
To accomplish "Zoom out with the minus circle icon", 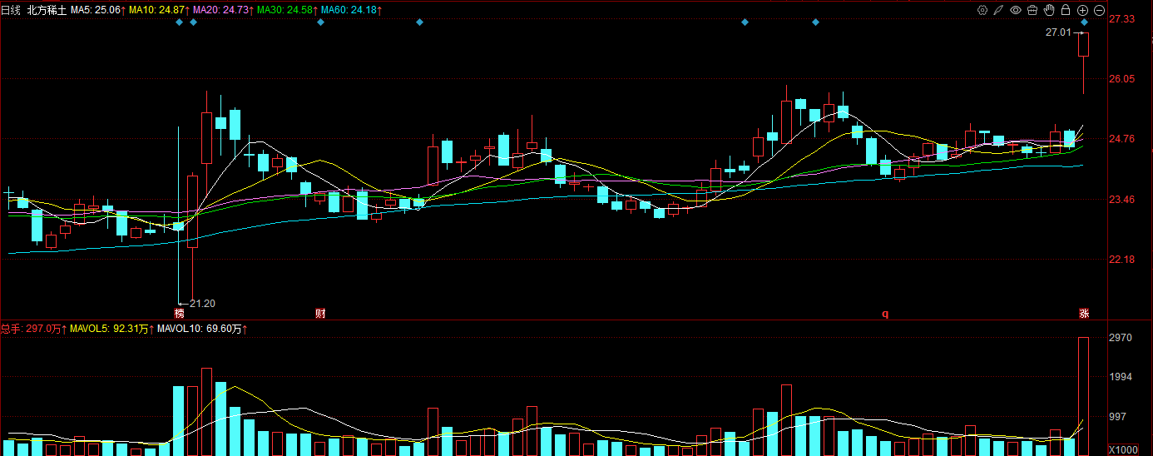I will tap(1099, 10).
